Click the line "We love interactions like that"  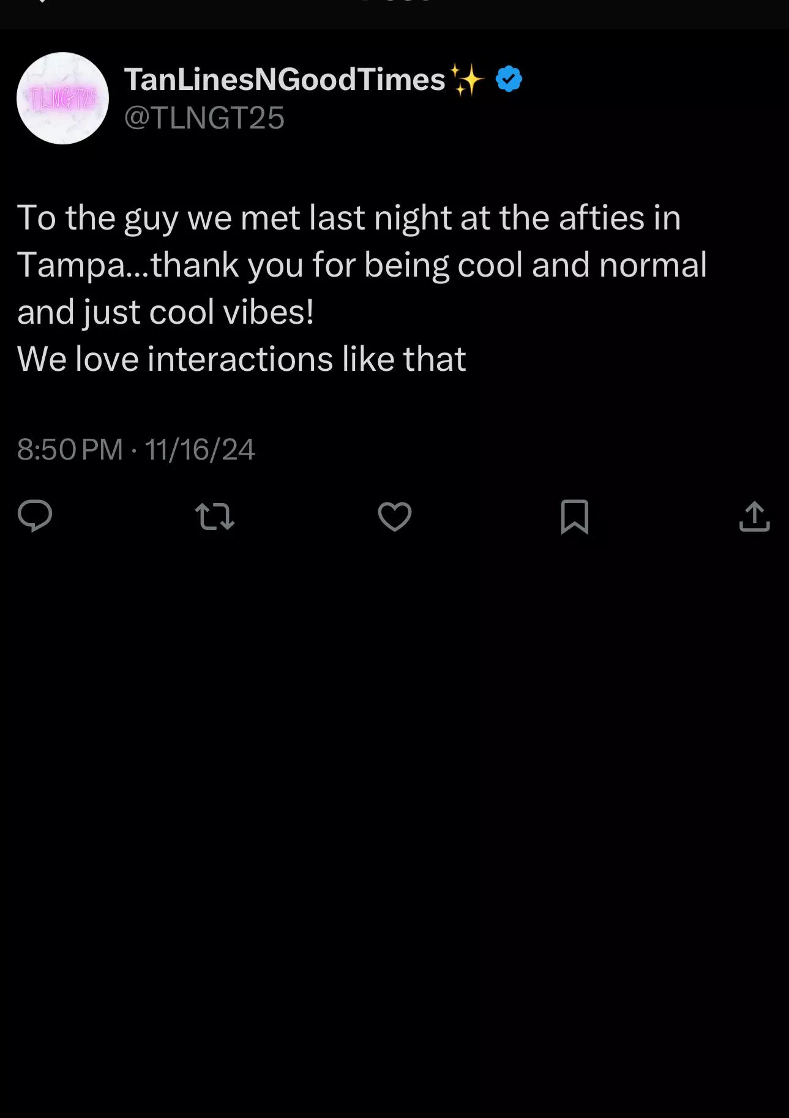tap(241, 359)
